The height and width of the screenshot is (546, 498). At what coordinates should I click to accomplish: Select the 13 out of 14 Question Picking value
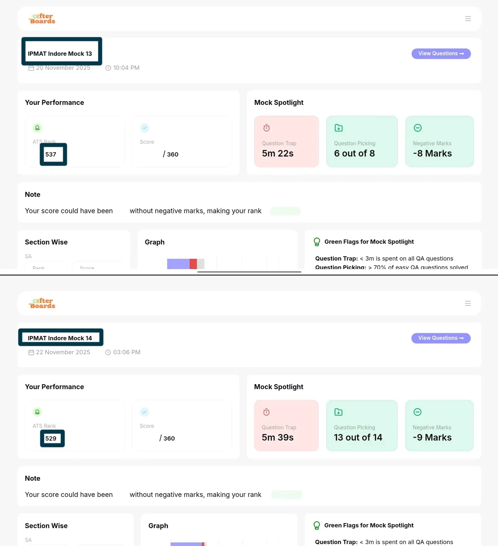(x=358, y=437)
